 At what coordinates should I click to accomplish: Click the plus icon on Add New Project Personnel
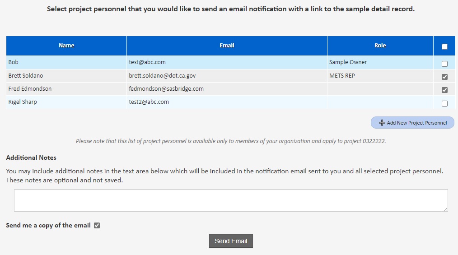coord(382,123)
